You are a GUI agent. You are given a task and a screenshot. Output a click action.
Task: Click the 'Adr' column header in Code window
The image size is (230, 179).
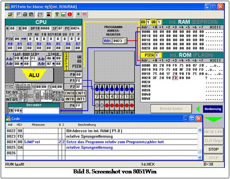[10, 125]
